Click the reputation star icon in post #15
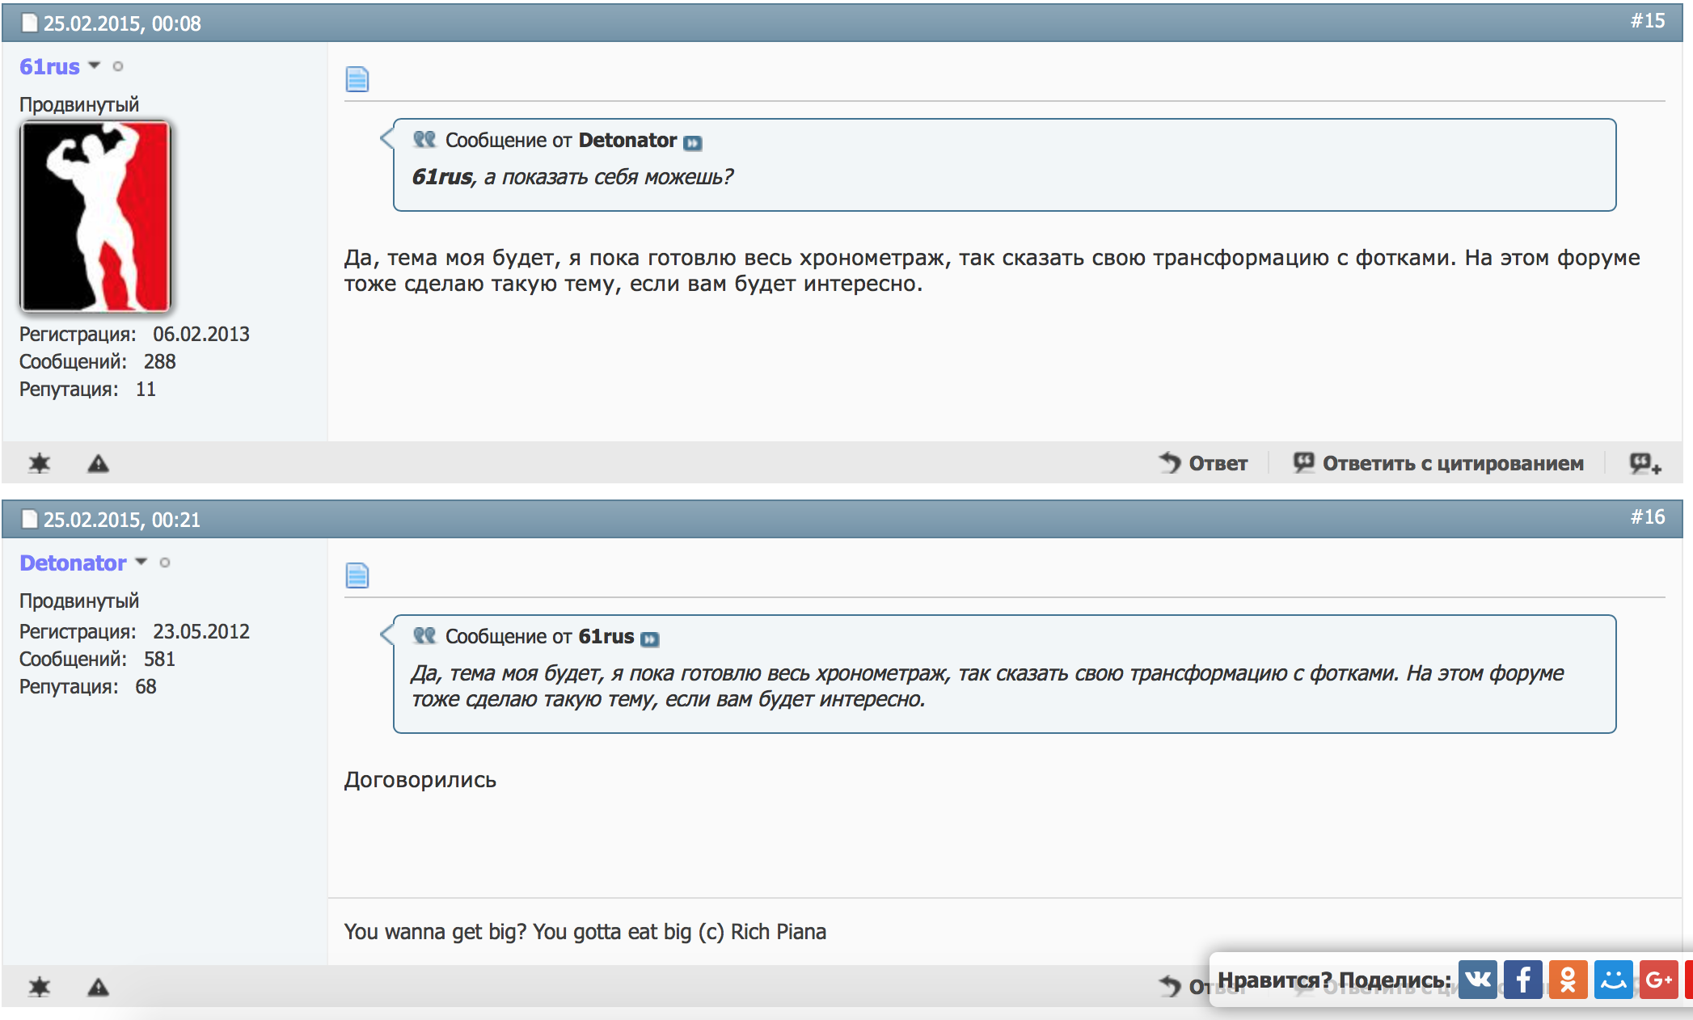Screen dimensions: 1693x1020 pos(39,463)
